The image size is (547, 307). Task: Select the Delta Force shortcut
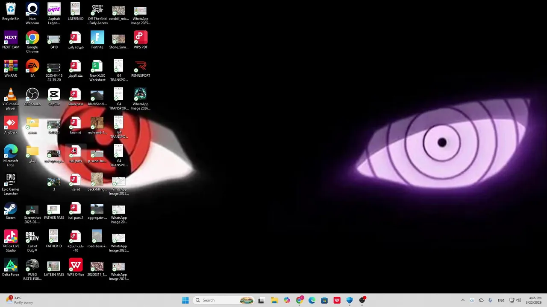coord(11,268)
